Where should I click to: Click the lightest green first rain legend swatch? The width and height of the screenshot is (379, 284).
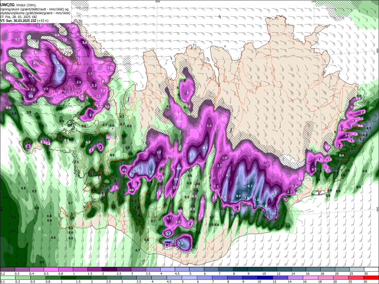pos(8,277)
